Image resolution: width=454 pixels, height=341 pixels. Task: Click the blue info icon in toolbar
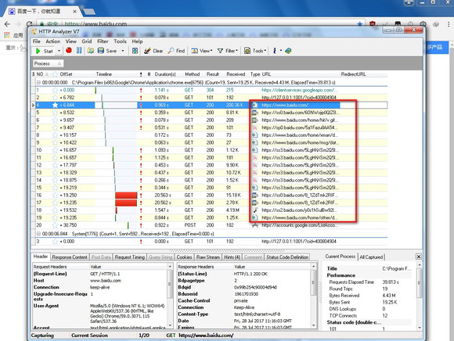pyautogui.click(x=274, y=51)
